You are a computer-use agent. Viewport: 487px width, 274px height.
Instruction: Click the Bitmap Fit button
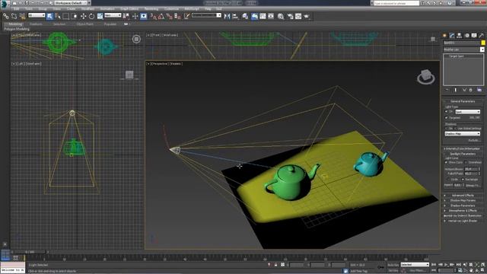point(473,185)
